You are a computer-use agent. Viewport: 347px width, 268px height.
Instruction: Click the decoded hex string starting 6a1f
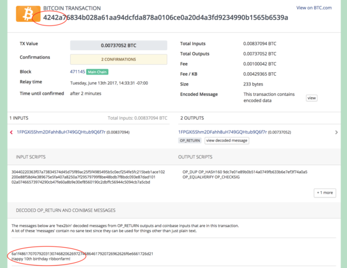[x=82, y=253]
